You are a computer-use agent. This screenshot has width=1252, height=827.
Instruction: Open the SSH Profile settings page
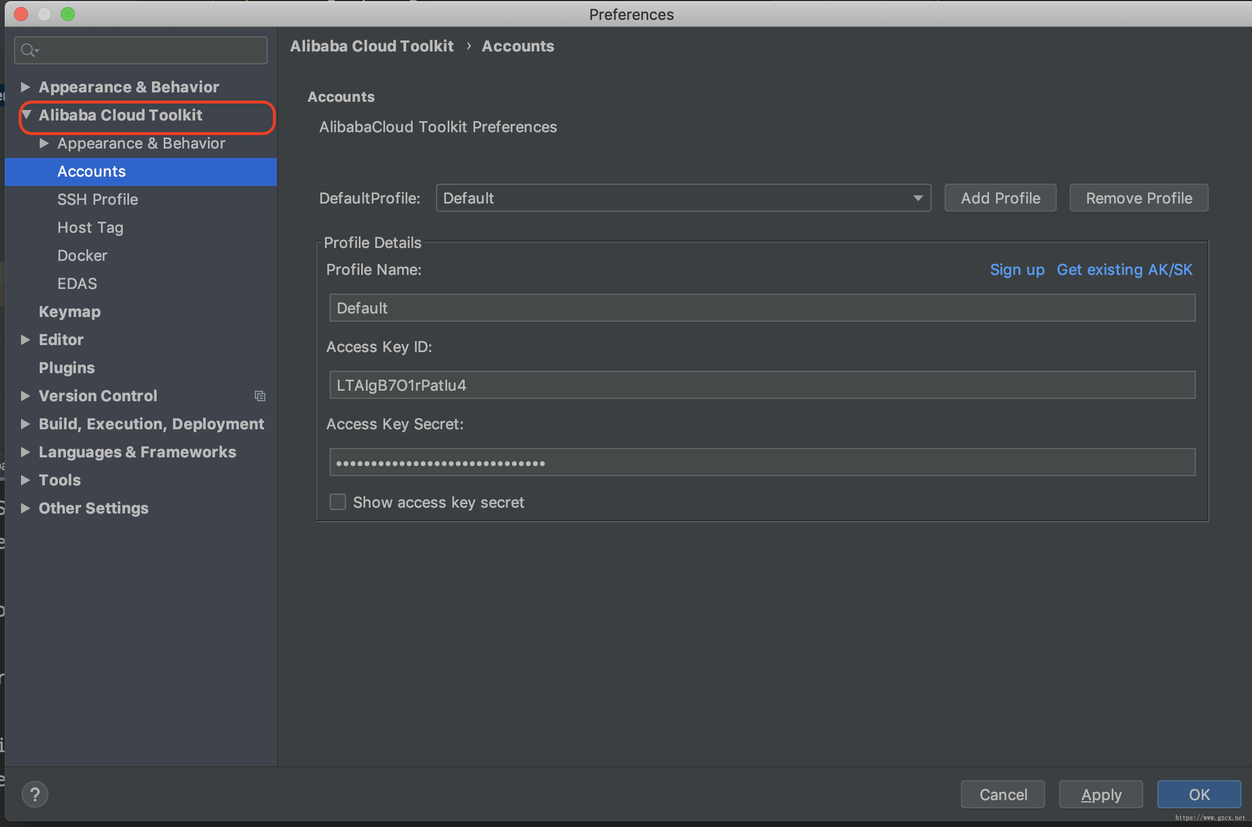[98, 199]
